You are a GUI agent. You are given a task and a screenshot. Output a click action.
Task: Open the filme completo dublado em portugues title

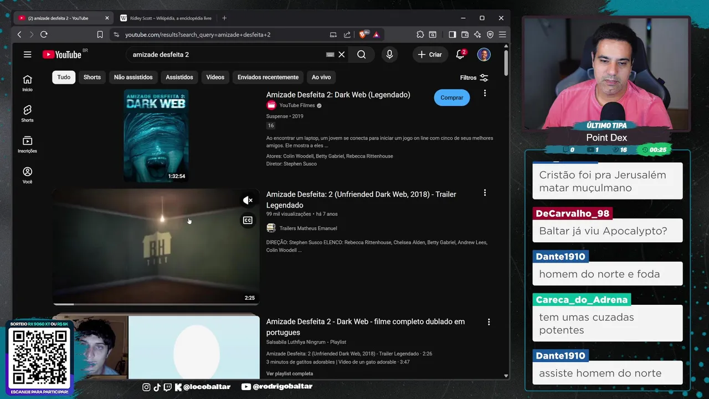[x=366, y=327]
